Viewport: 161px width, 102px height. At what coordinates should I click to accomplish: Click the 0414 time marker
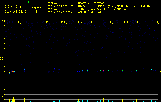[x=63, y=22]
